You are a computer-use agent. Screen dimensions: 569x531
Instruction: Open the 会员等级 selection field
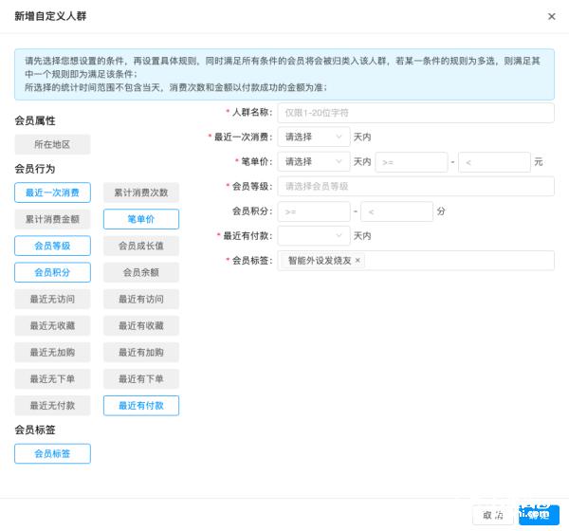pos(415,187)
